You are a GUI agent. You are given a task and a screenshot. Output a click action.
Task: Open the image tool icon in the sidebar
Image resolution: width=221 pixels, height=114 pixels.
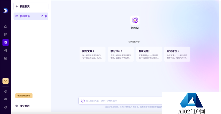(x=6, y=58)
